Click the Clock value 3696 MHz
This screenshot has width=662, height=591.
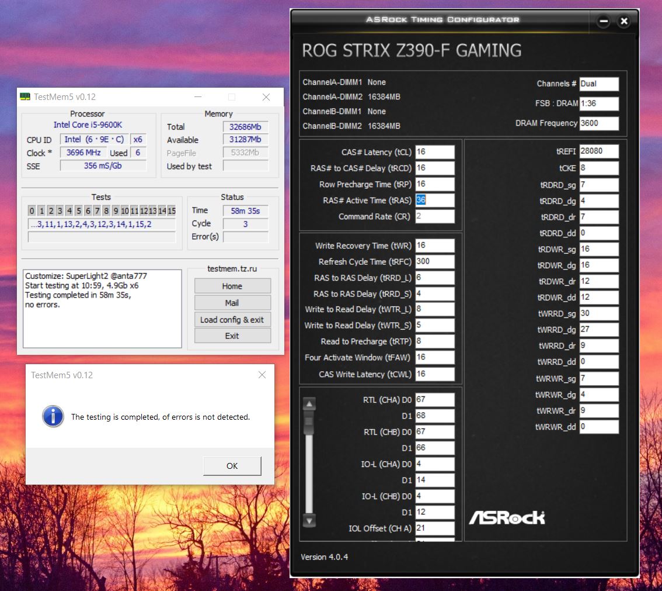click(x=83, y=153)
